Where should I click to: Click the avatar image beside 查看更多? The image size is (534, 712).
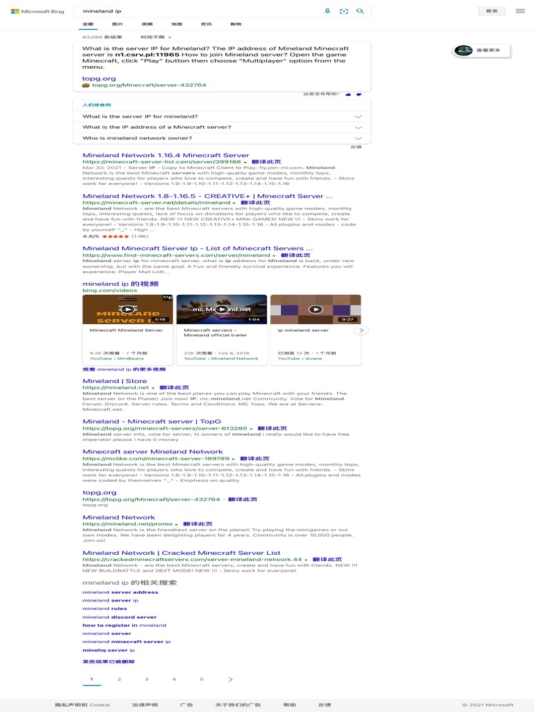(x=464, y=50)
